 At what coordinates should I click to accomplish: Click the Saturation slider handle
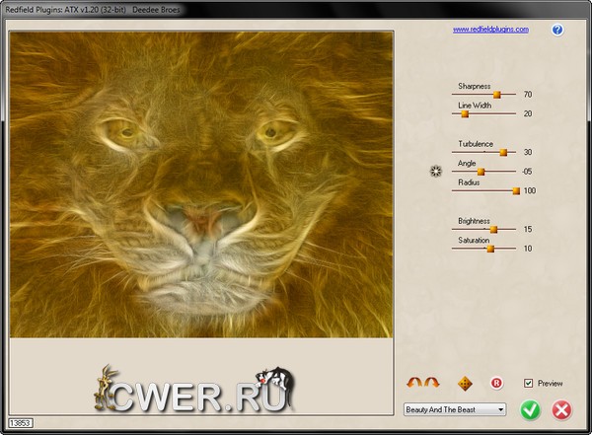point(489,249)
